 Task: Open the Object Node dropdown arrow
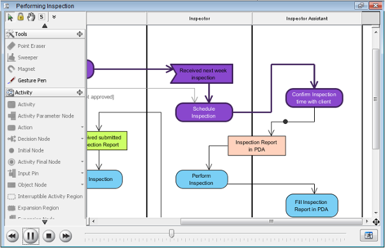pyautogui.click(x=82, y=185)
